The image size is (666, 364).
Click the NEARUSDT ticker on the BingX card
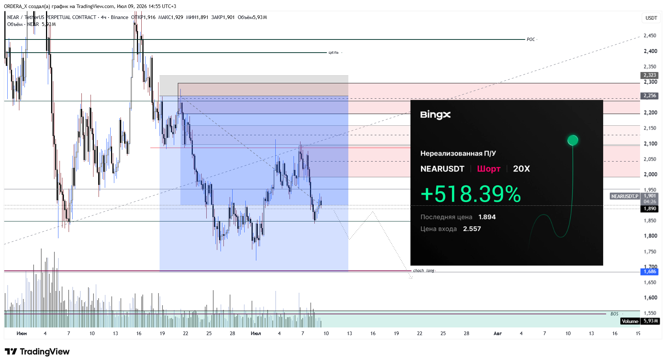pyautogui.click(x=442, y=169)
